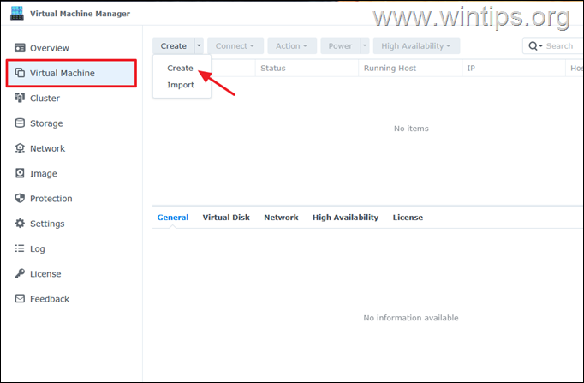Toggle the Create button dropdown arrow
The width and height of the screenshot is (584, 383).
(199, 45)
